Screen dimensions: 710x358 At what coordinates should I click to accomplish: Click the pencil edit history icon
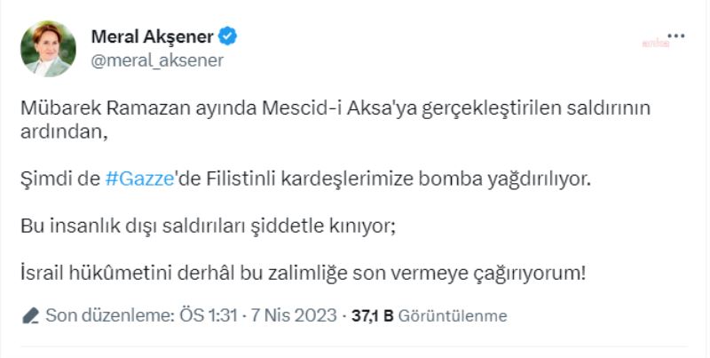(31, 315)
